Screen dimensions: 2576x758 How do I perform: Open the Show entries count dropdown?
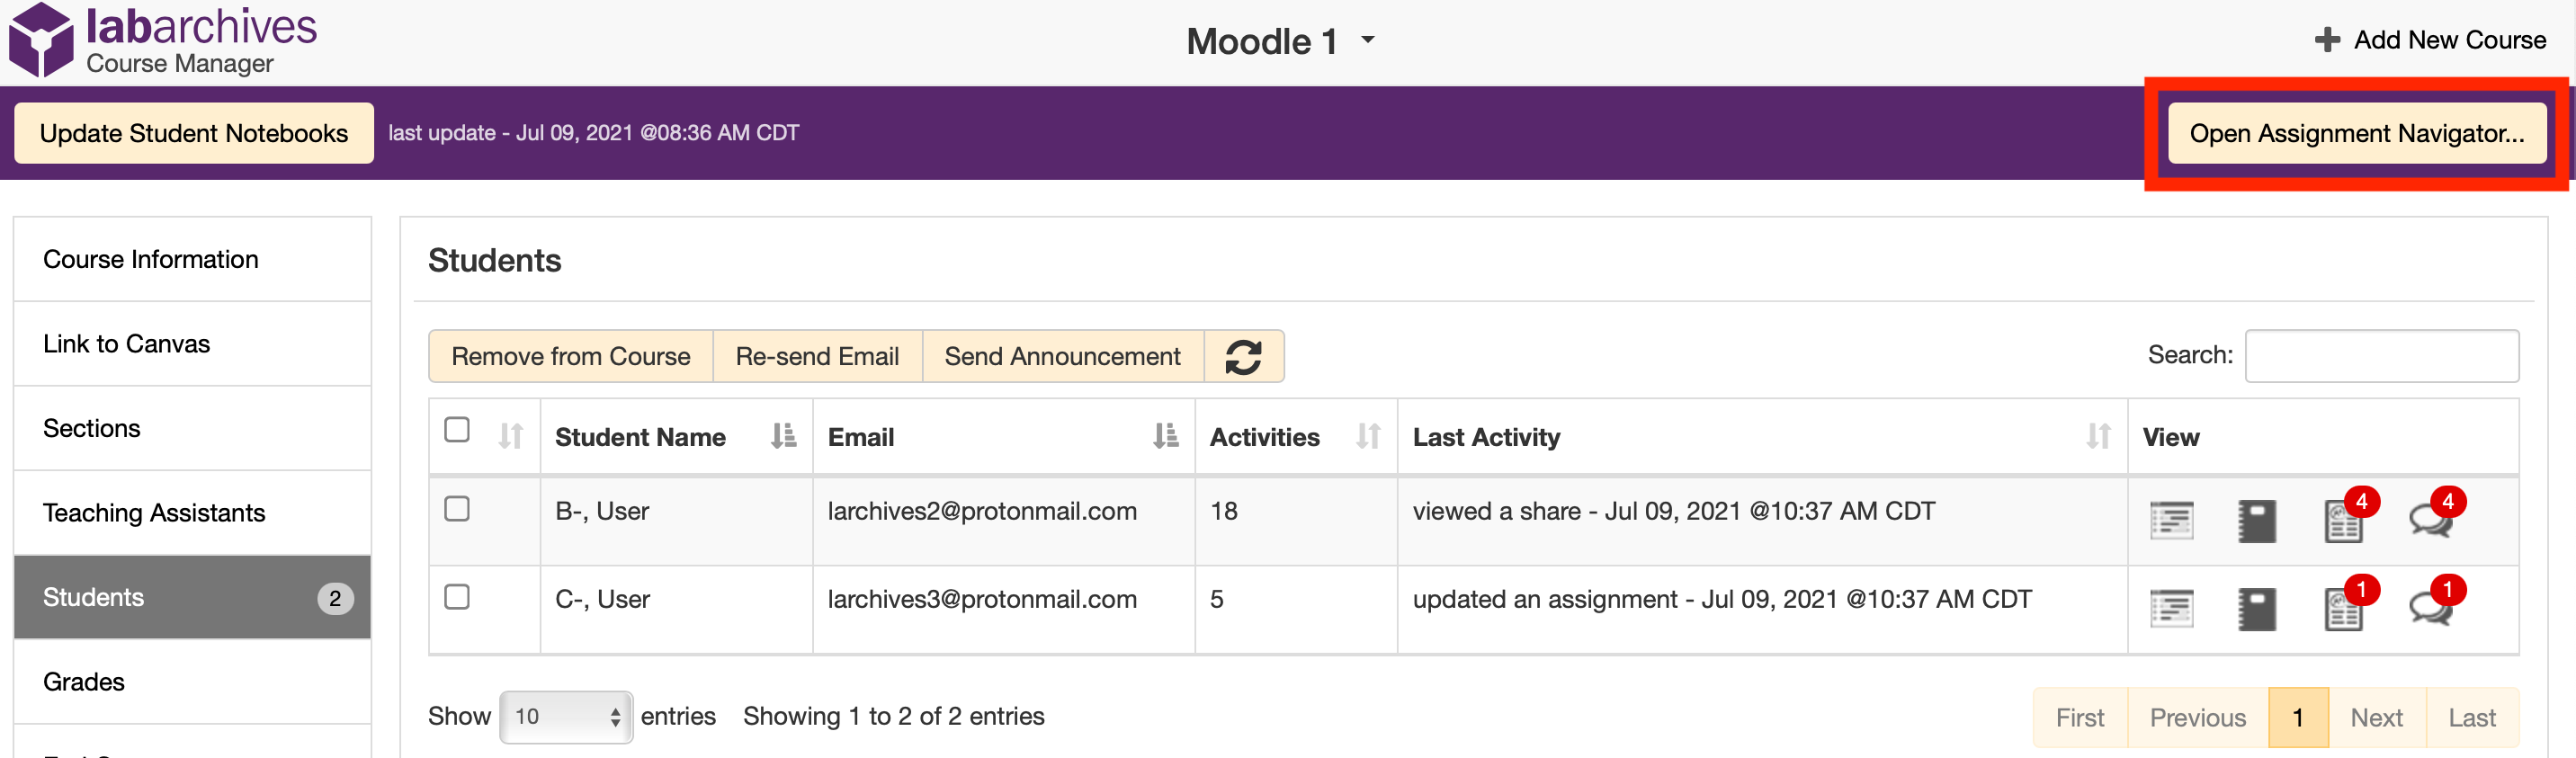tap(566, 717)
